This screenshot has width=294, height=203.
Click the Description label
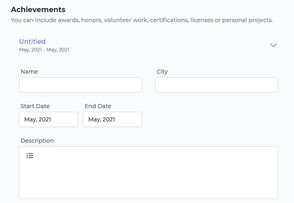pyautogui.click(x=37, y=141)
